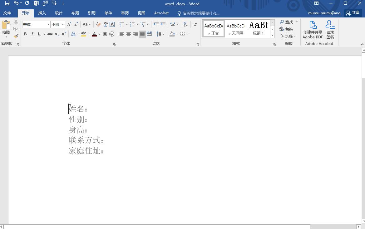The width and height of the screenshot is (365, 229).
Task: Apply strikethrough formatting
Action: (50, 34)
